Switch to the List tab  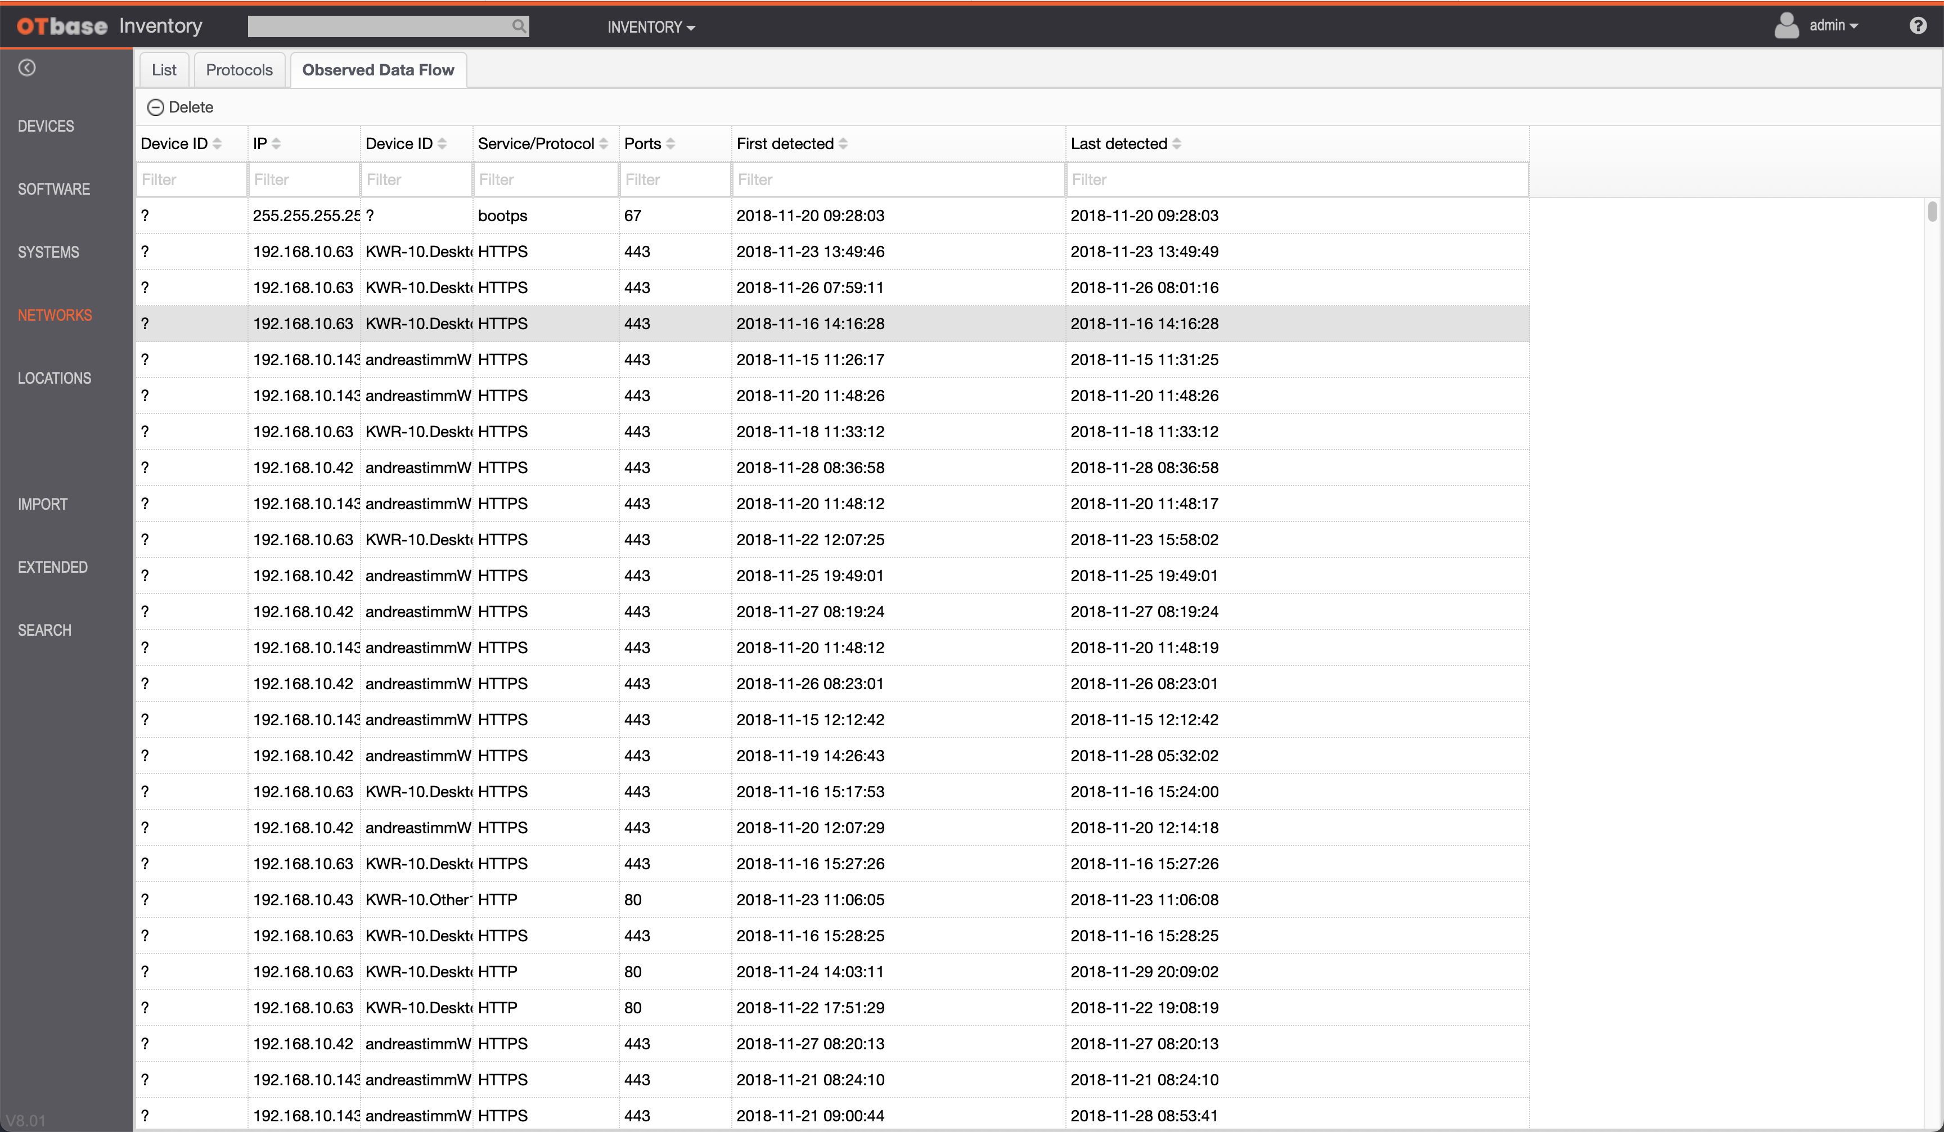pyautogui.click(x=164, y=70)
